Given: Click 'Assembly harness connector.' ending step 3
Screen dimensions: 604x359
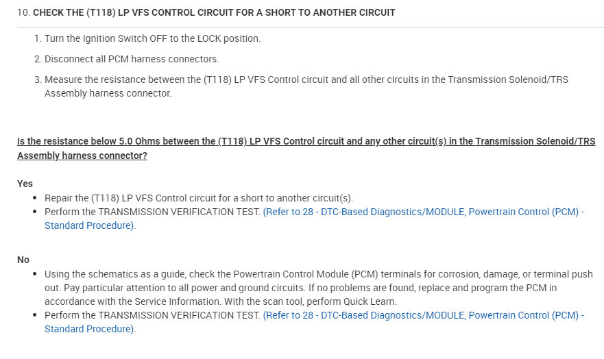Looking at the screenshot, I should click(108, 93).
